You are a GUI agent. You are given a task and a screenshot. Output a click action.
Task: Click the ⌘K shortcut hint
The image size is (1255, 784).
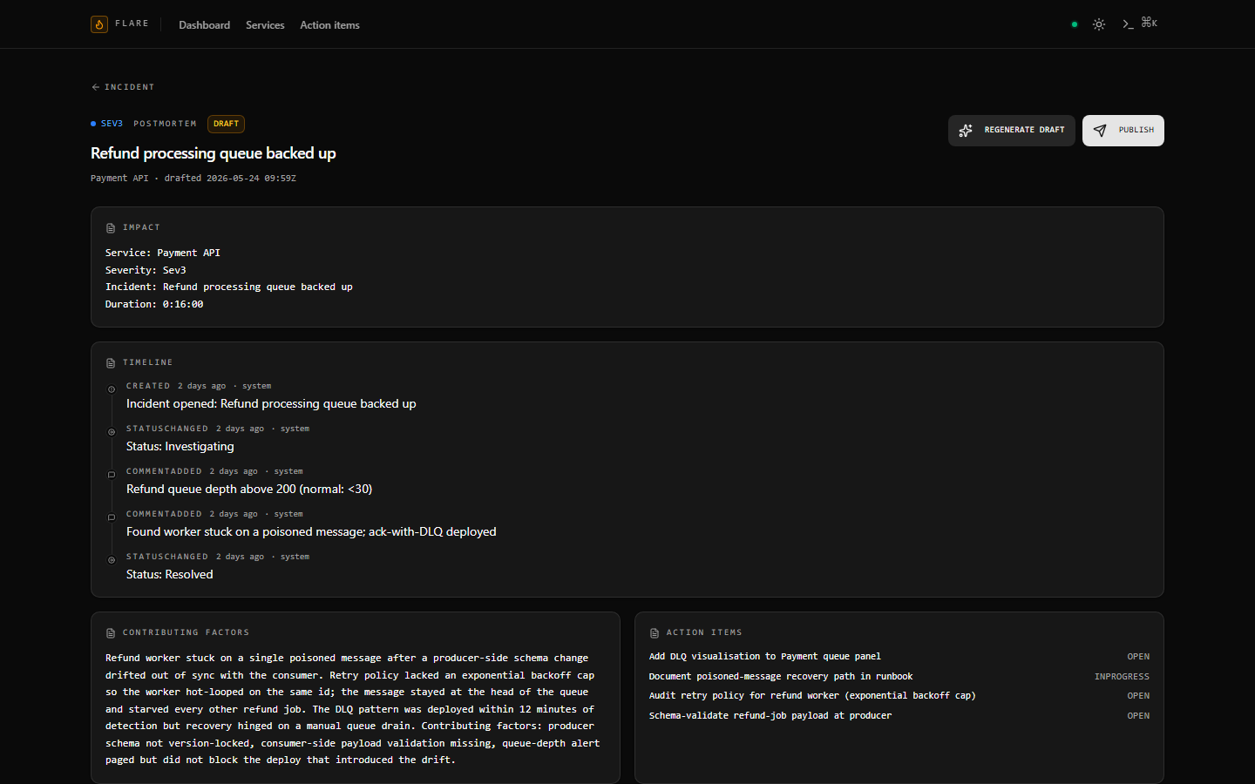pyautogui.click(x=1150, y=23)
